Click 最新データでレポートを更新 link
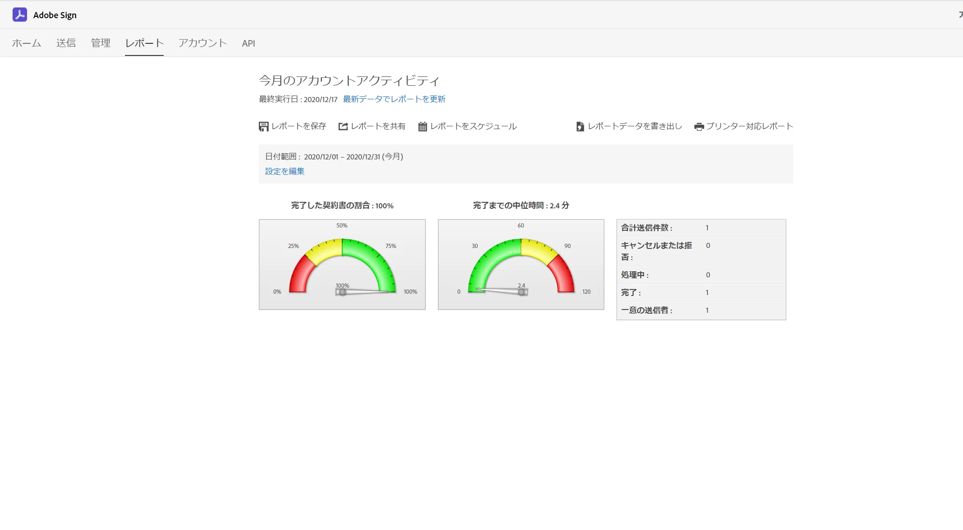This screenshot has width=963, height=530. (x=394, y=99)
